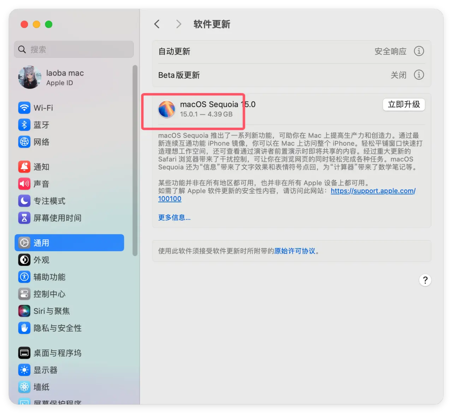Click the question mark help button
This screenshot has height=413, width=452.
pyautogui.click(x=425, y=280)
